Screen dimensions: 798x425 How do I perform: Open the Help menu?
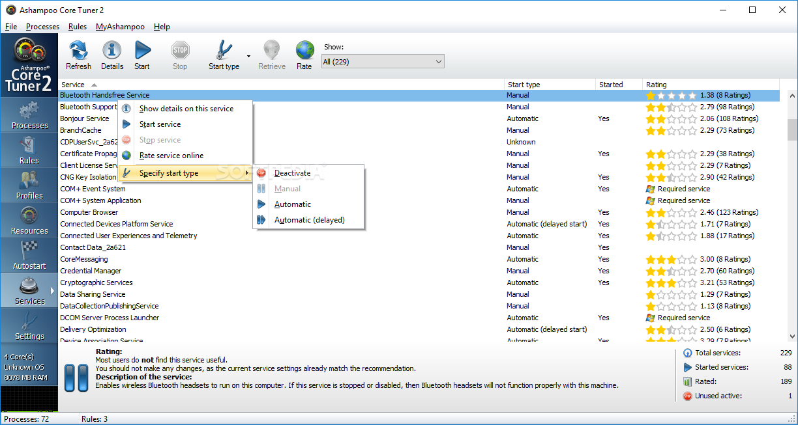click(162, 27)
